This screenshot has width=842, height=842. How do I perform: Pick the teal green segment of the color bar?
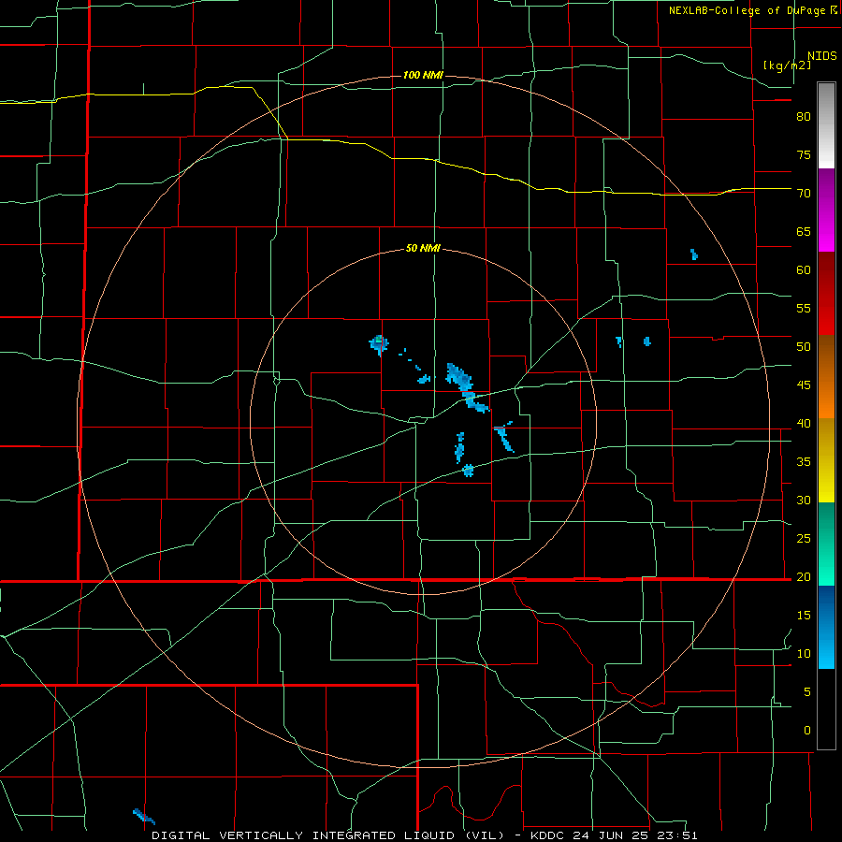826,544
